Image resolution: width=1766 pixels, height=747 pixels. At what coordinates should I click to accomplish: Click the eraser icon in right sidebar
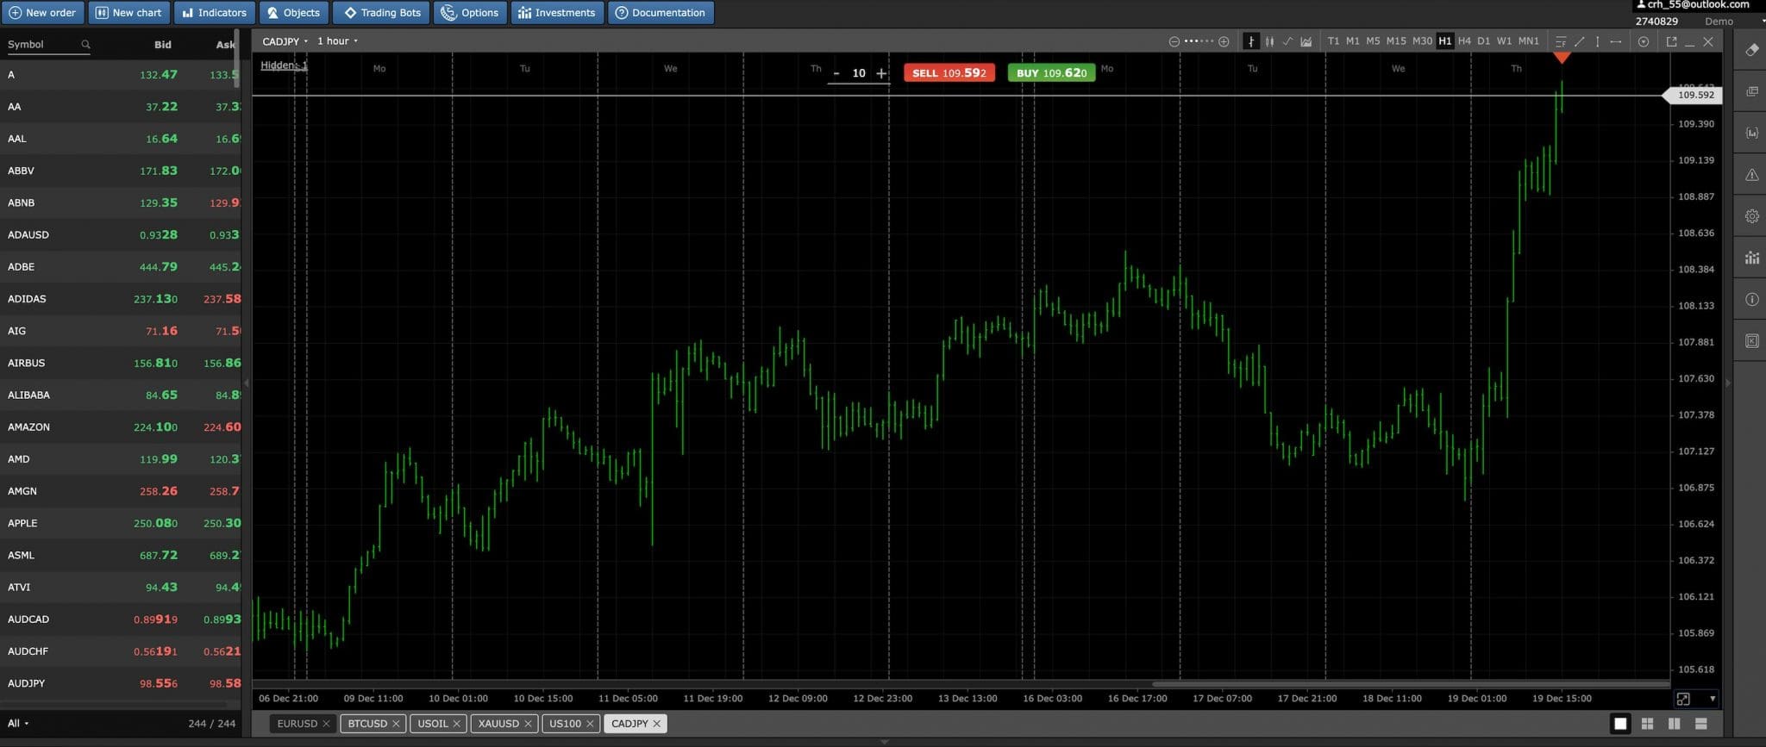[1751, 50]
